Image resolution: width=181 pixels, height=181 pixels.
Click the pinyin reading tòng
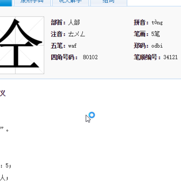pos(157,23)
